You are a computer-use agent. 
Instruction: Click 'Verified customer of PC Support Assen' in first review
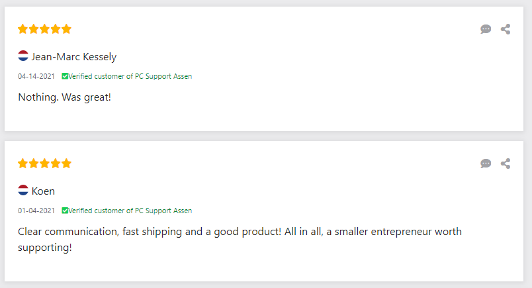coord(130,76)
